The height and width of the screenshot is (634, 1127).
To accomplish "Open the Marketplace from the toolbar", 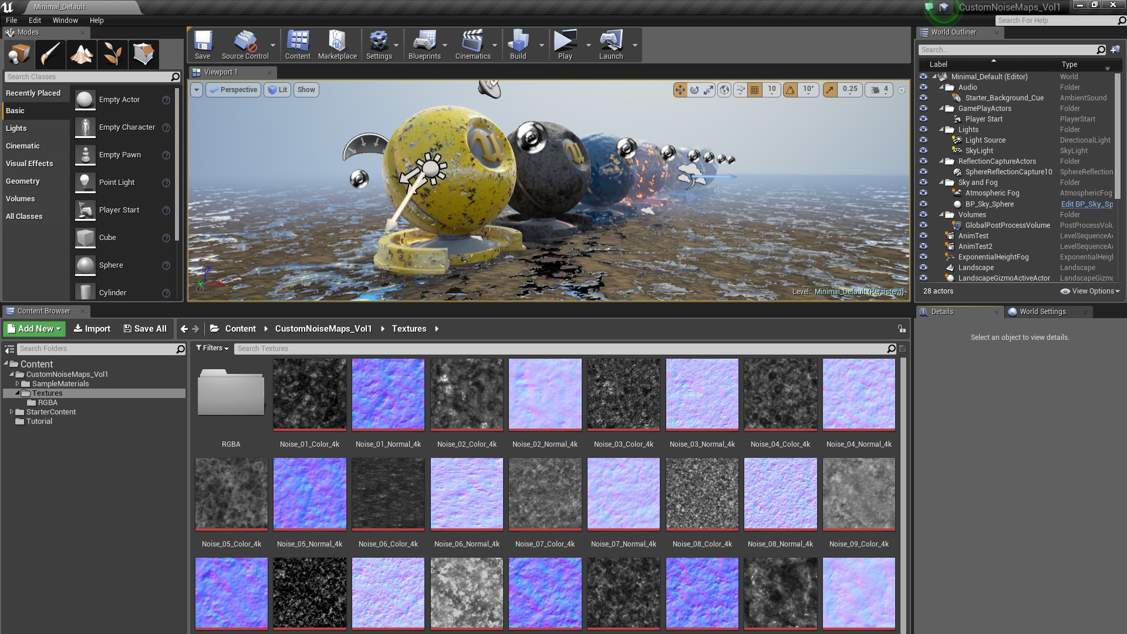I will 337,44.
